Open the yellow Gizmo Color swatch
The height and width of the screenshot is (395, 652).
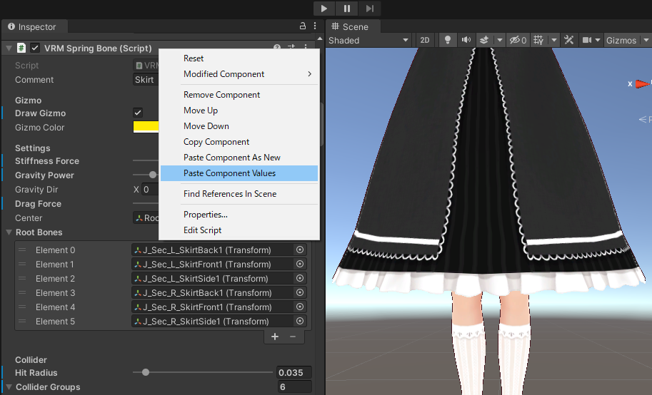[146, 127]
